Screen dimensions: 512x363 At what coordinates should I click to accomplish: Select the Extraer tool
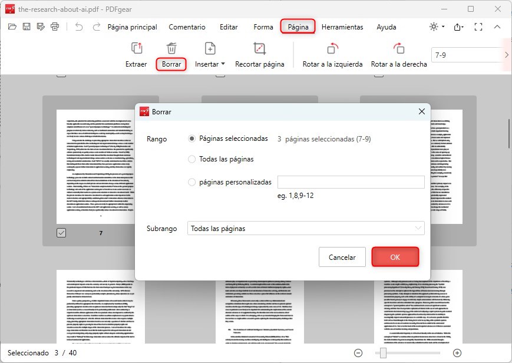coord(136,56)
